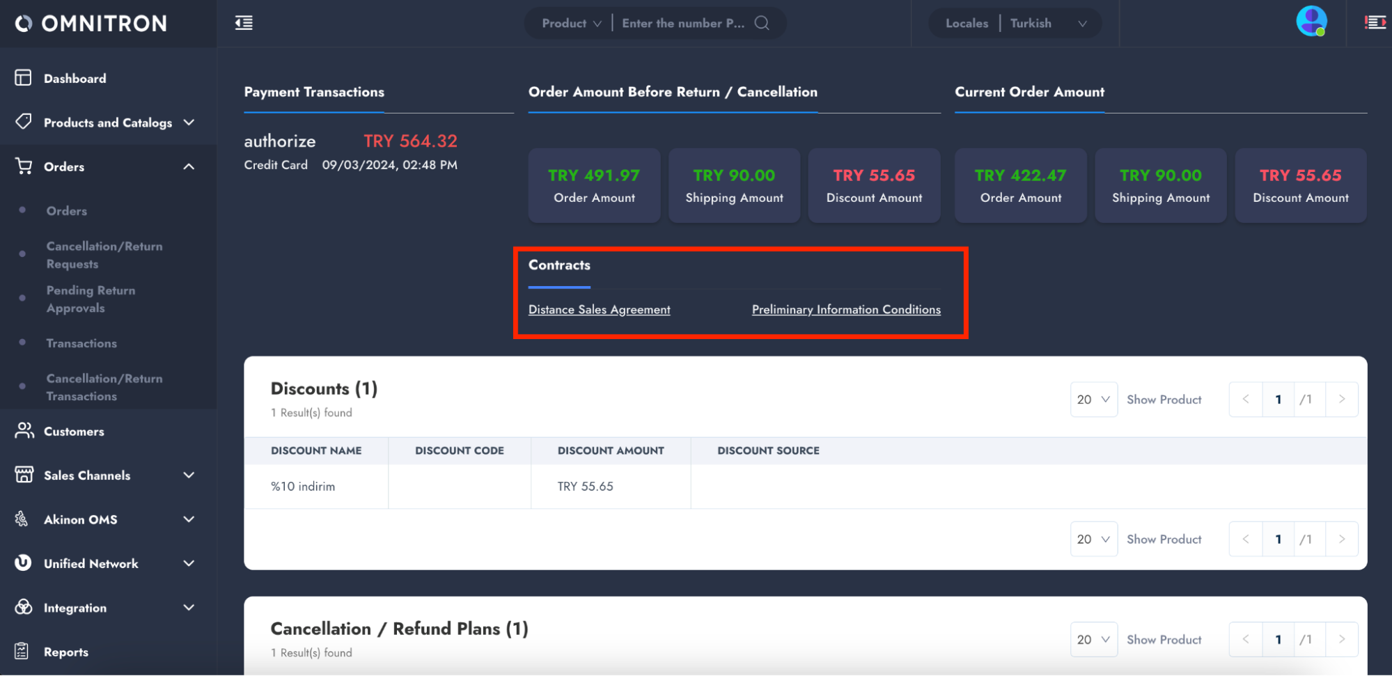1392x676 pixels.
Task: Open Preliminary Information Conditions link
Action: point(845,310)
